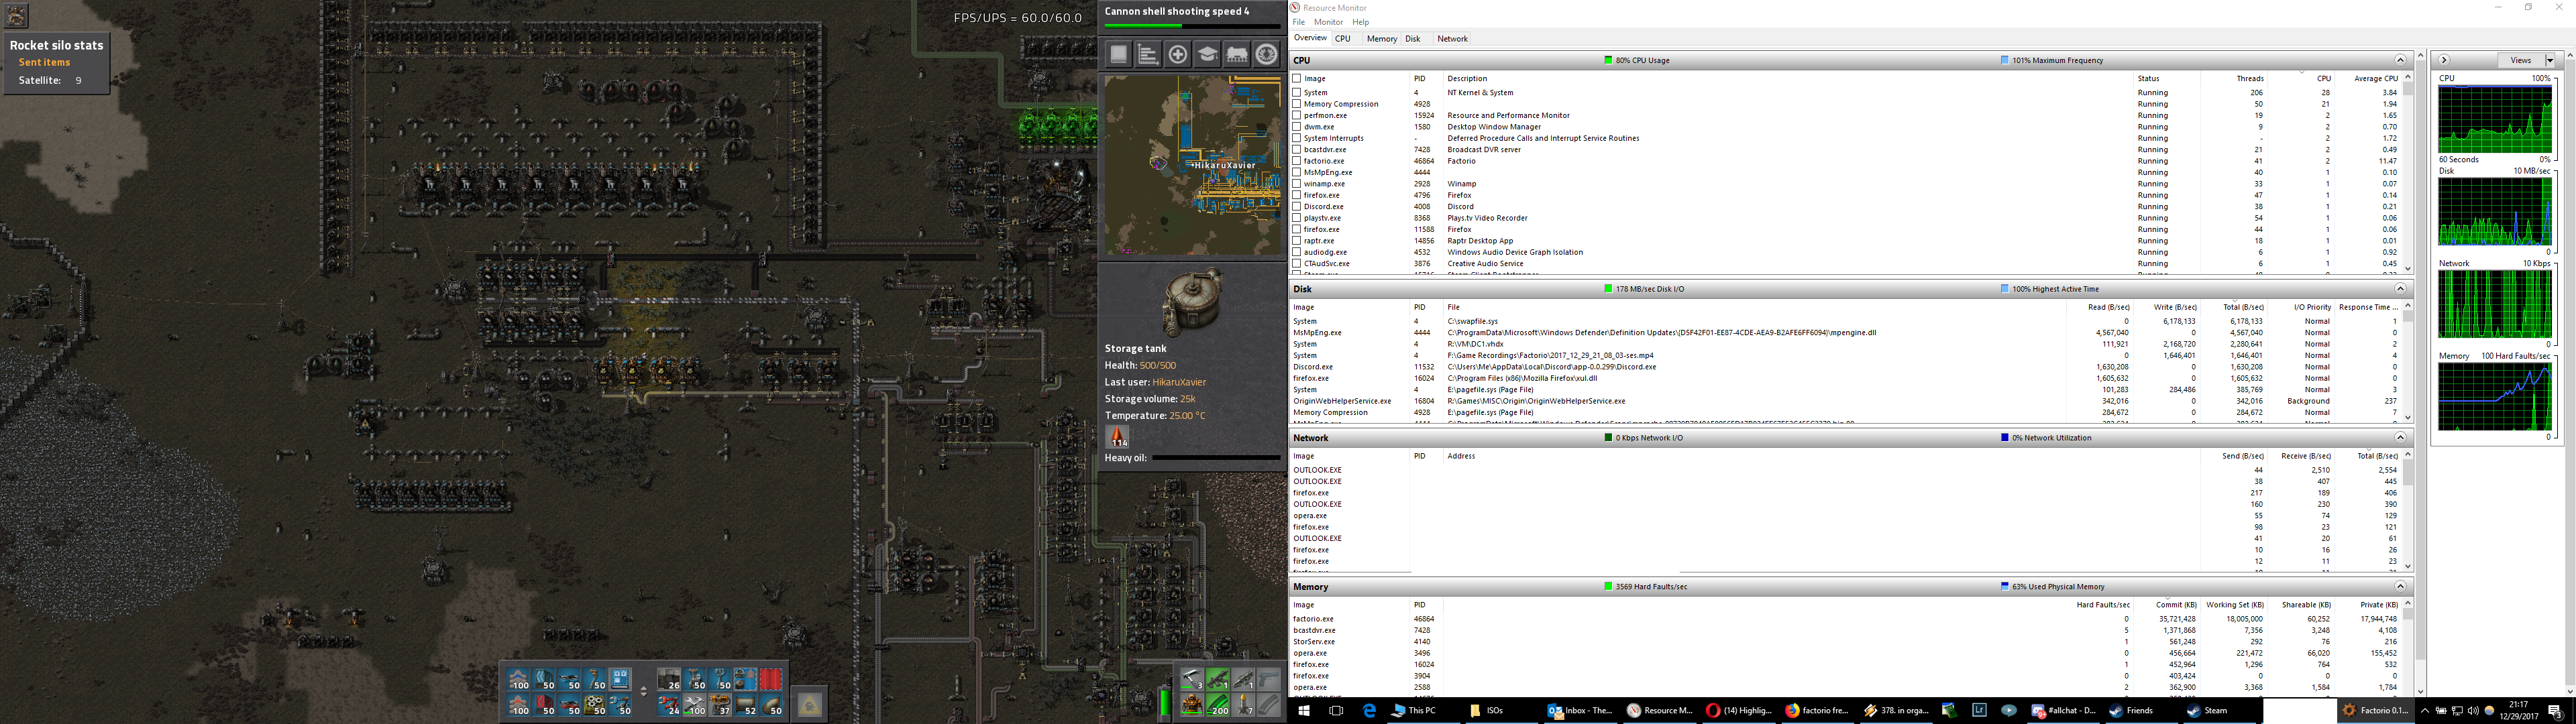Open the Friends taskbar button

2143,710
